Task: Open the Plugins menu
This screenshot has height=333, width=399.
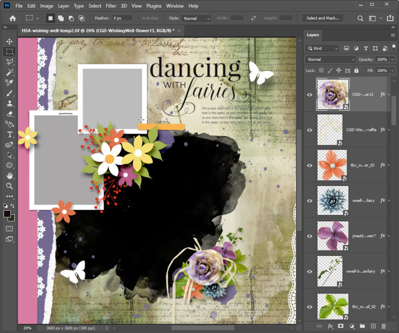Action: (x=154, y=6)
